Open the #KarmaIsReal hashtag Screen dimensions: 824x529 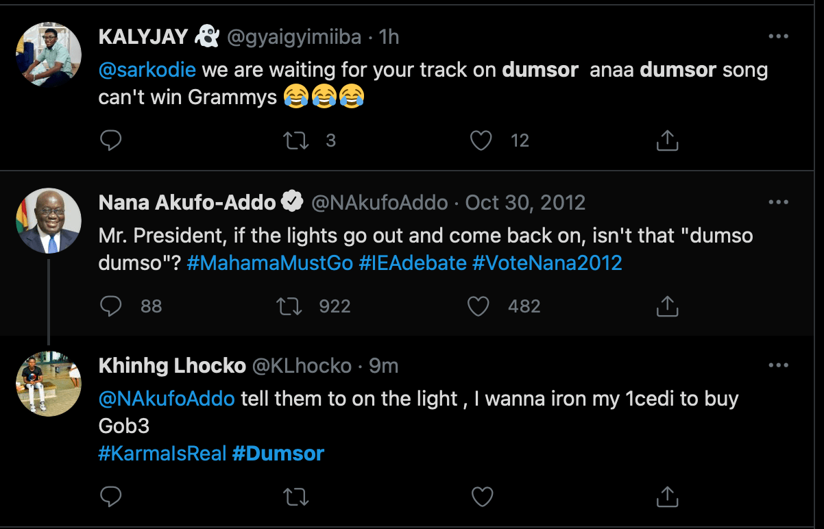162,453
